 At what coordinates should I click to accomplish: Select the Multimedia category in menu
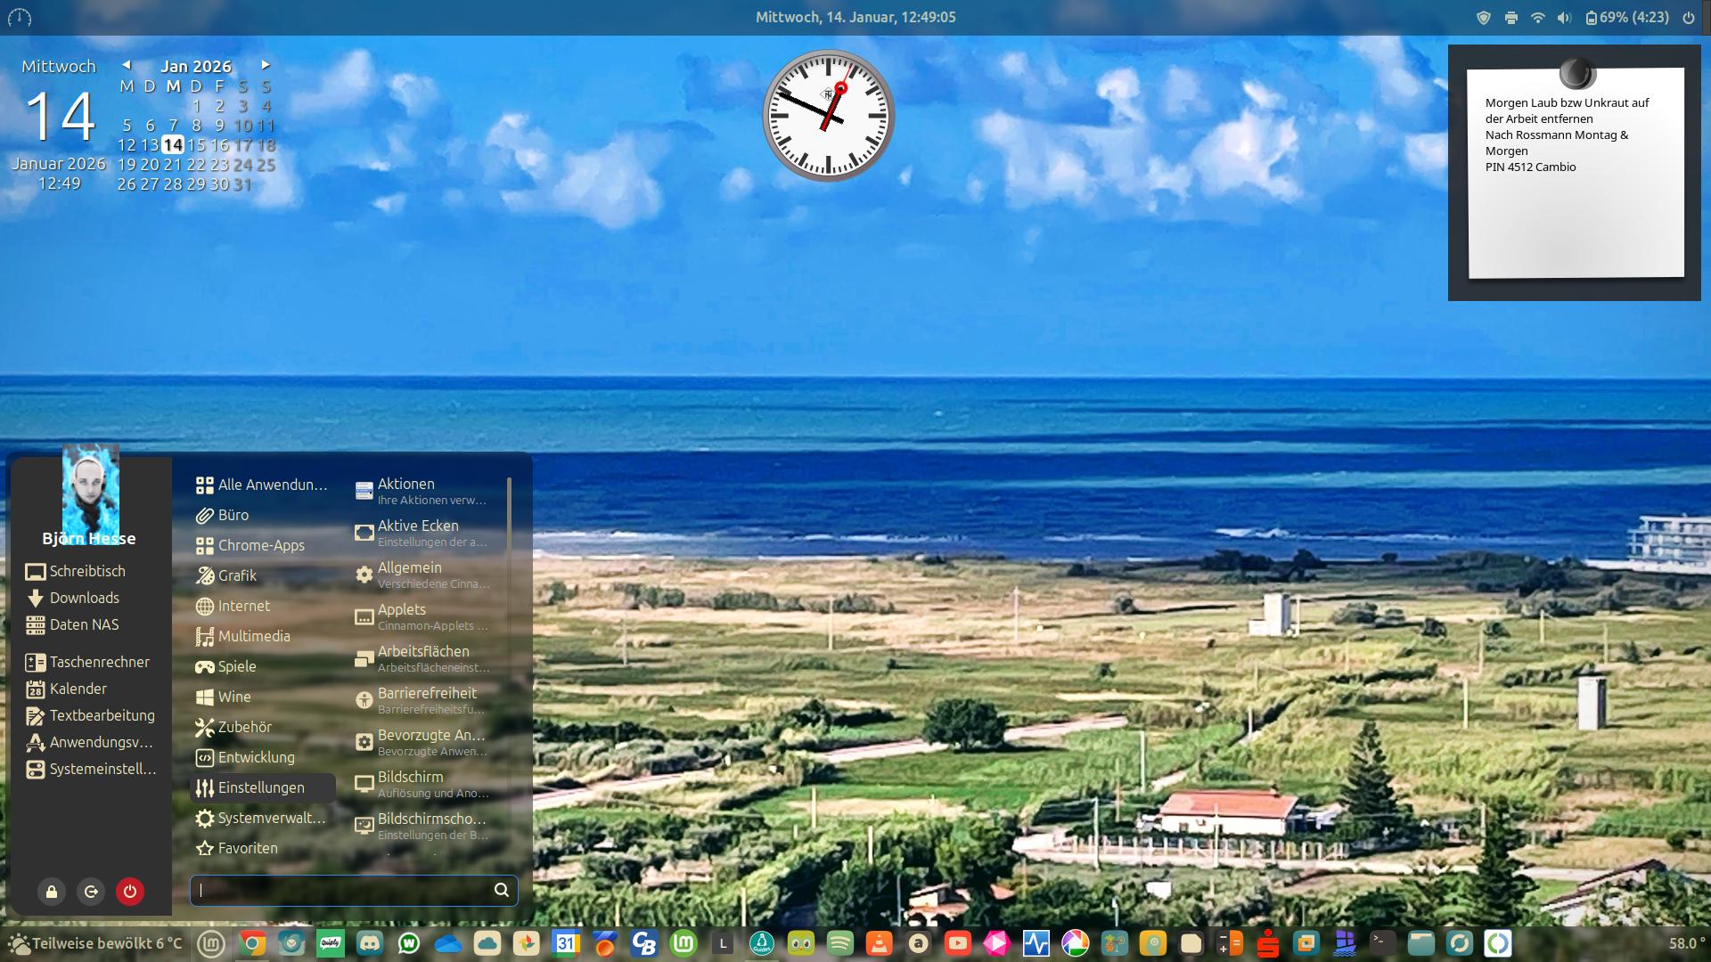pos(254,636)
